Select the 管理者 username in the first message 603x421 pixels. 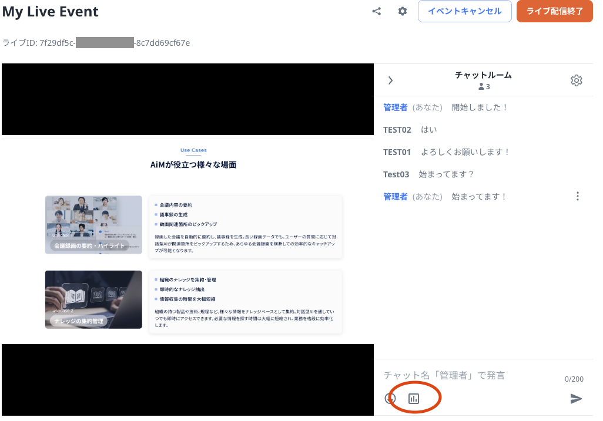(x=395, y=107)
